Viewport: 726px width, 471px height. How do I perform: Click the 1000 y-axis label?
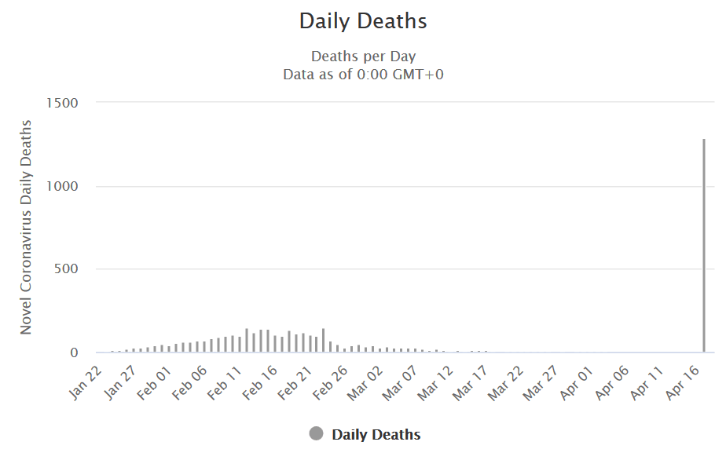pyautogui.click(x=63, y=186)
